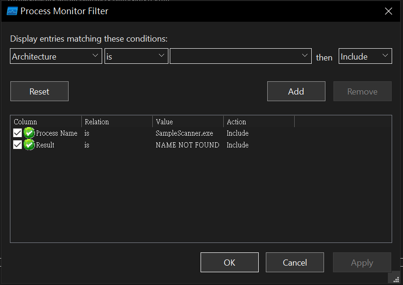Viewport: 403px width, 285px height.
Task: Open the Architecture column dropdown
Action: [56, 56]
